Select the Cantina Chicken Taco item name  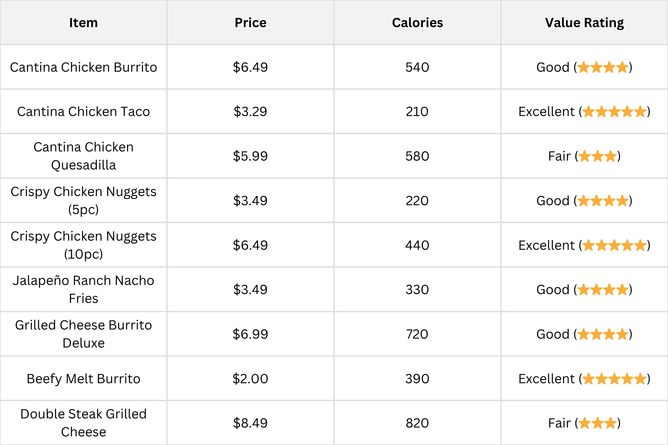(83, 112)
